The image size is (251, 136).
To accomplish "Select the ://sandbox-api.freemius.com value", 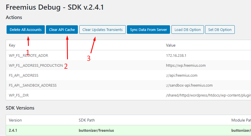I will click(x=189, y=85).
